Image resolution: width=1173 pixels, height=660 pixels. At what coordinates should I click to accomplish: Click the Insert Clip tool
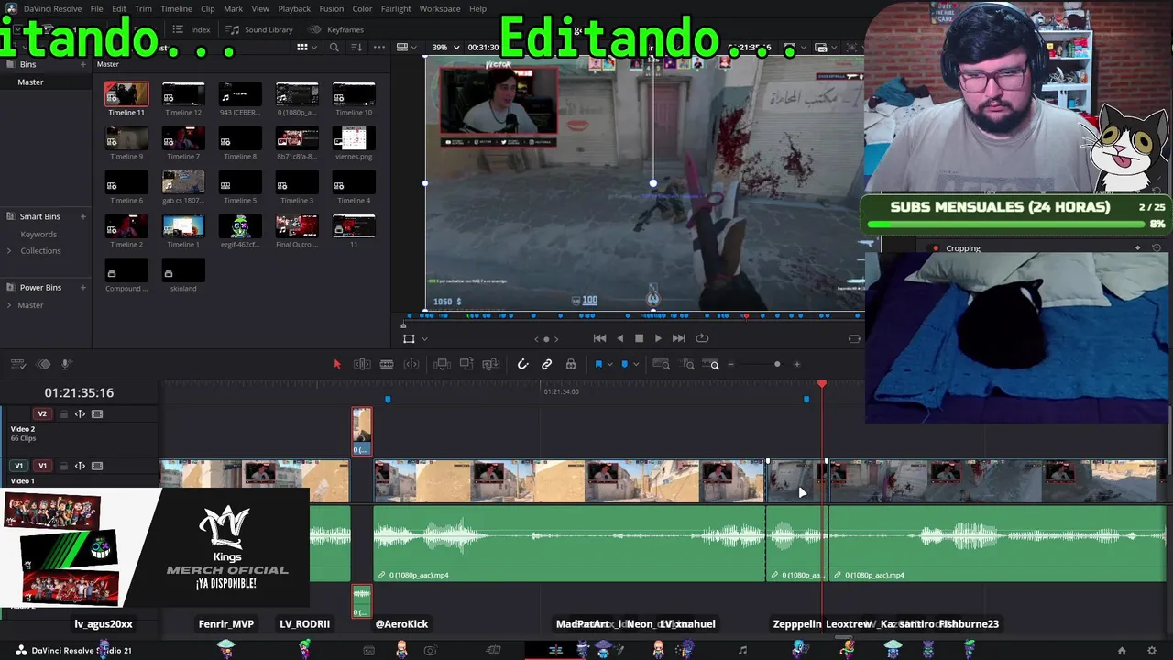point(442,365)
